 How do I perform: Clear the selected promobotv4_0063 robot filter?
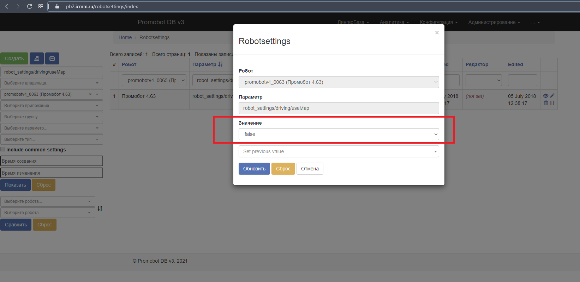[90, 94]
